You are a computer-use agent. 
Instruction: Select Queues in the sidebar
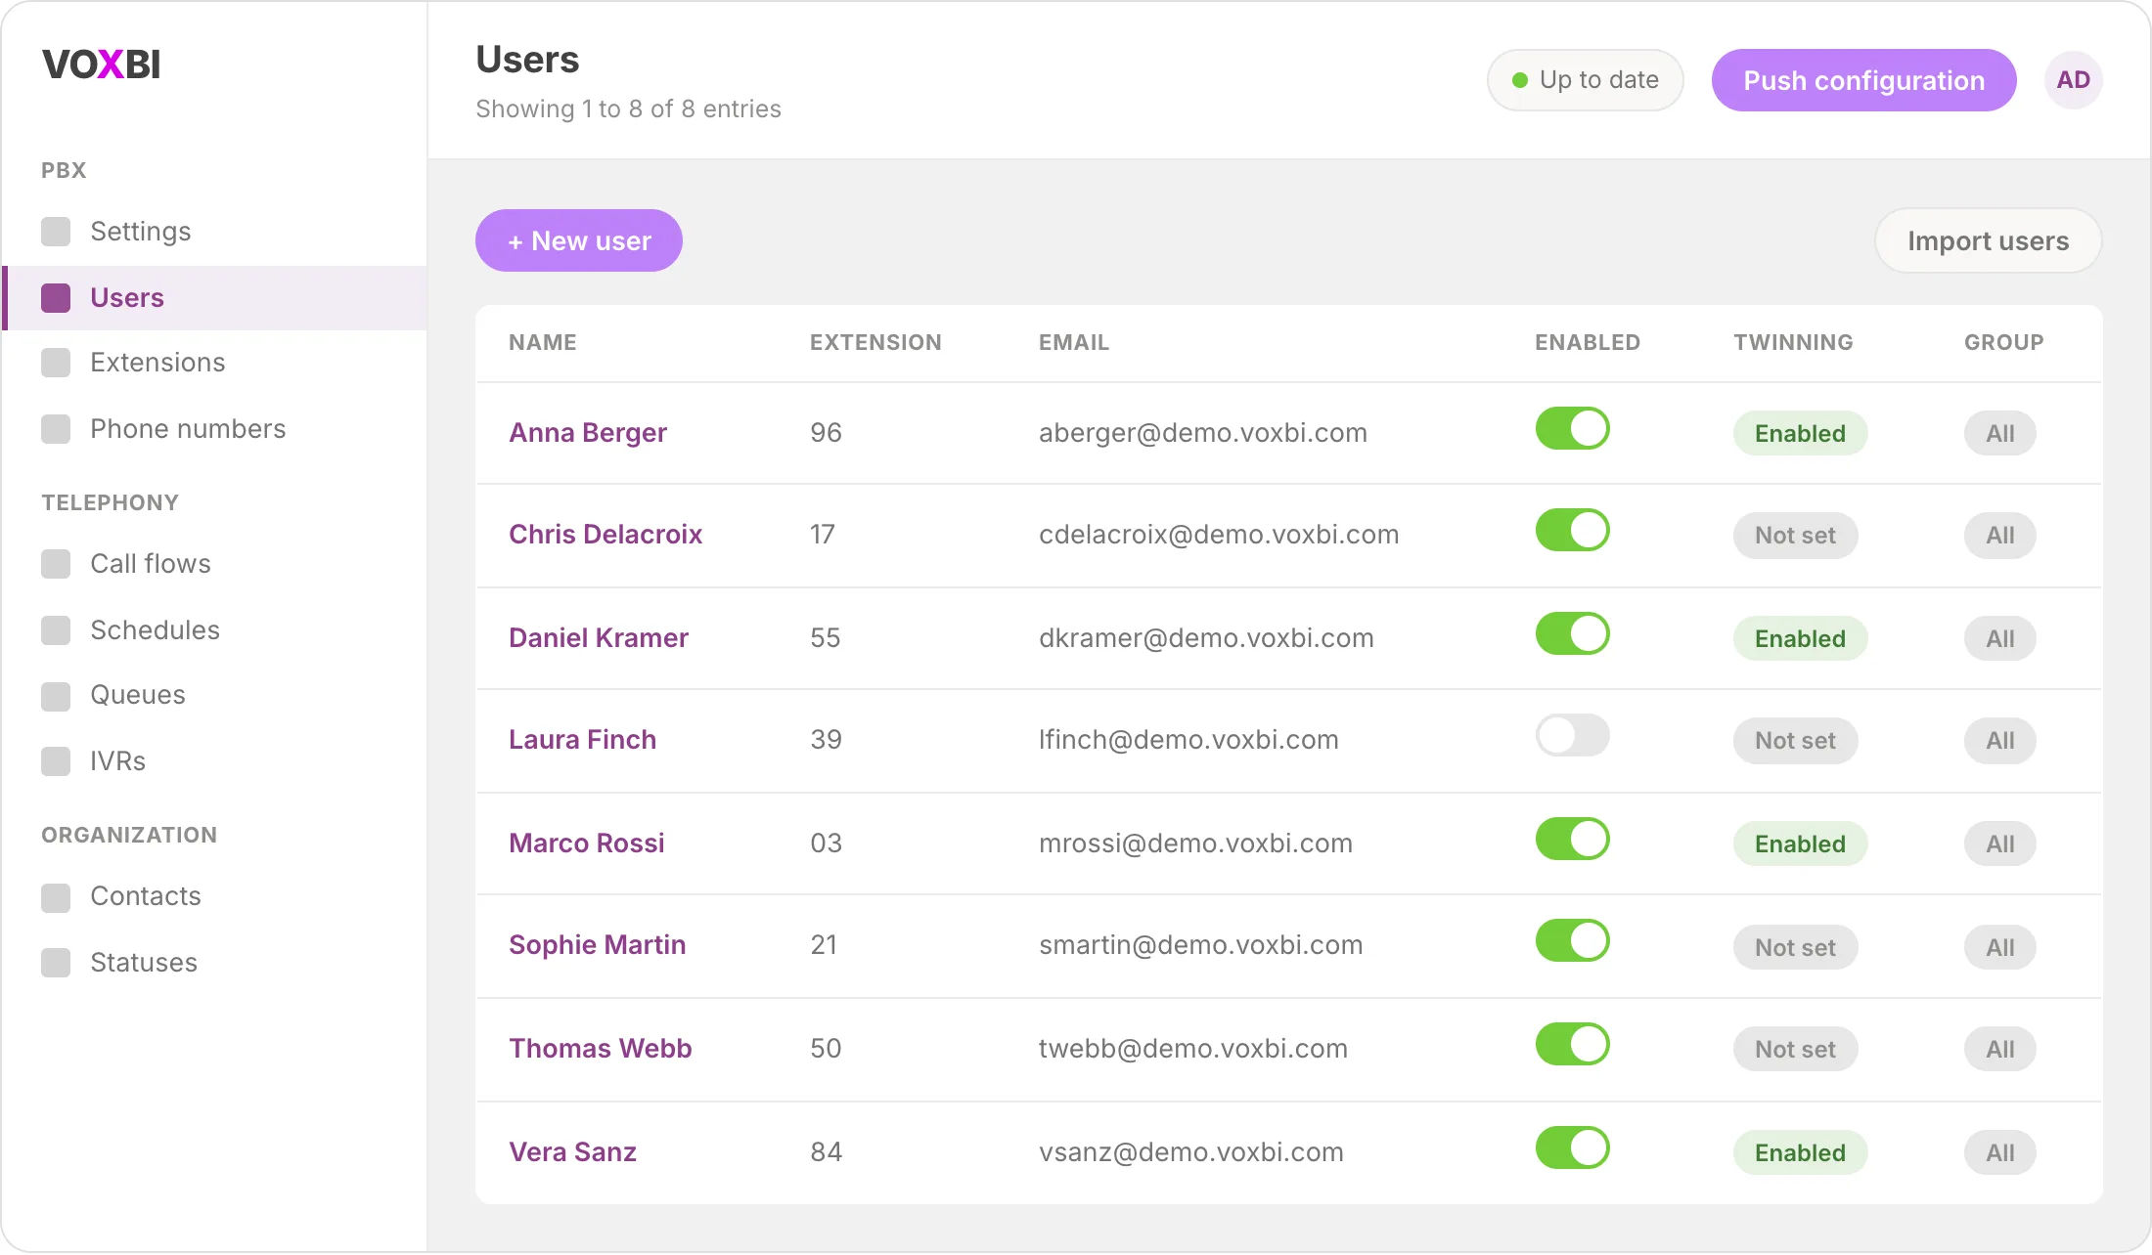[214, 695]
